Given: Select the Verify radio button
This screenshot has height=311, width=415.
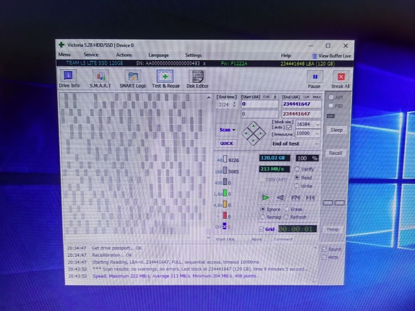Looking at the screenshot, I should point(297,169).
